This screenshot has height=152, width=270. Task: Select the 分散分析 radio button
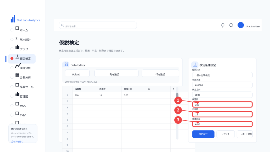point(12,77)
